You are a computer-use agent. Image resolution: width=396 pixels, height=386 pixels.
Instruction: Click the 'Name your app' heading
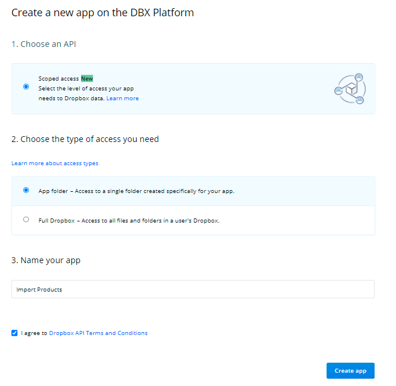point(46,260)
